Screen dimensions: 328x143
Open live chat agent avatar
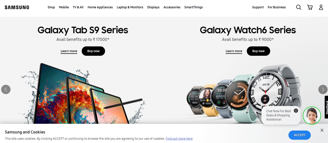tap(312, 116)
